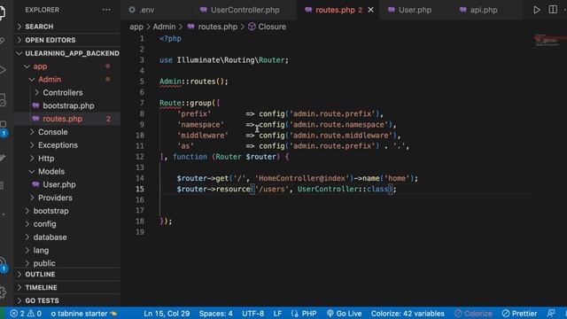The height and width of the screenshot is (319, 567).
Task: Open Accounts icon with notification badge
Action: pyautogui.click(x=3, y=265)
